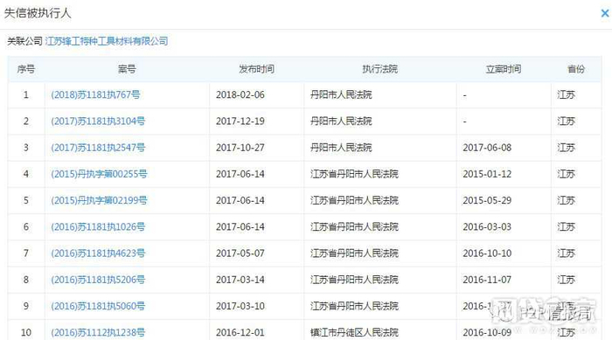Click the 失信被执行人 dialog title
612x340 pixels.
pyautogui.click(x=38, y=13)
